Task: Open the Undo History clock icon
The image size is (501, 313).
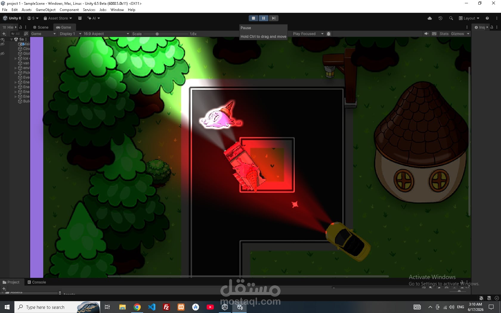Action: tap(440, 18)
